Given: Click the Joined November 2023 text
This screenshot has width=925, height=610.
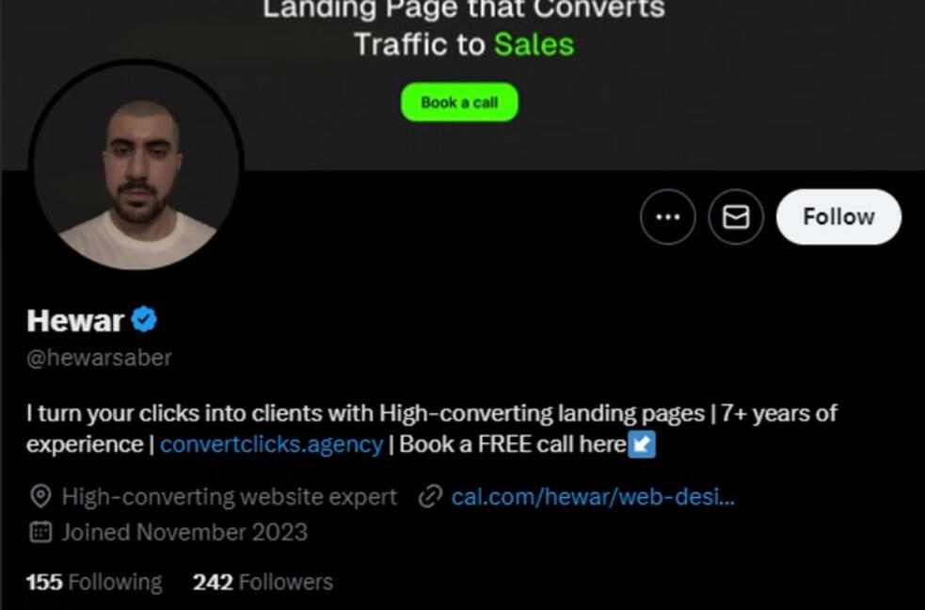Looking at the screenshot, I should tap(184, 532).
